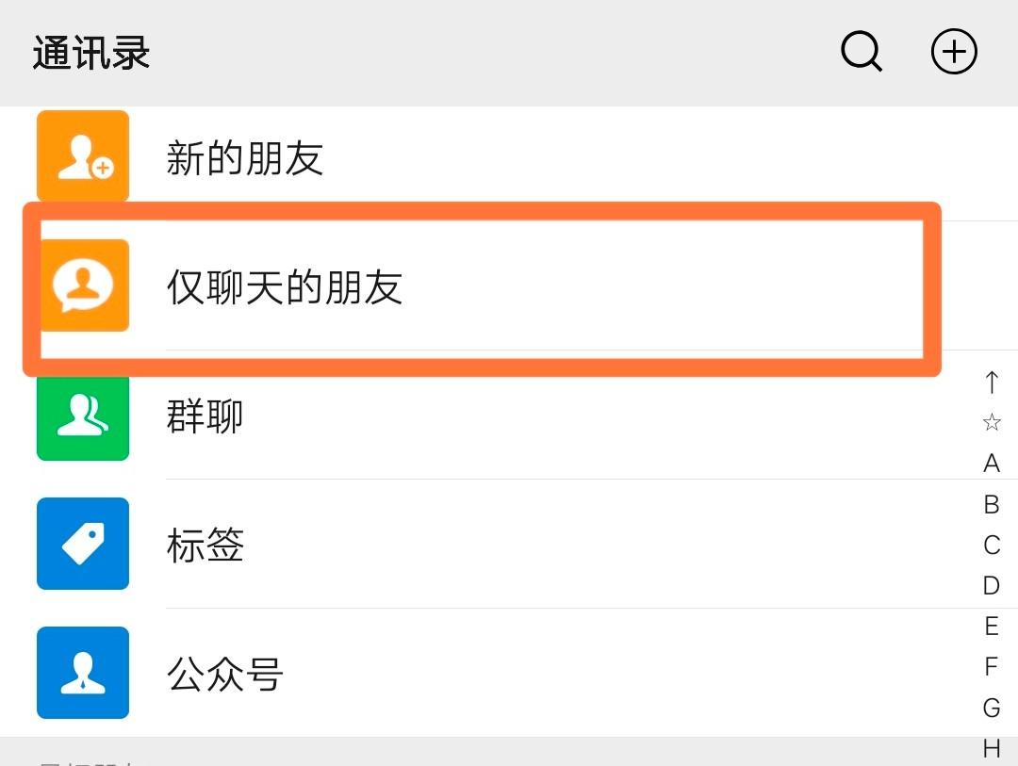Image resolution: width=1018 pixels, height=766 pixels.
Task: Open the search icon in Contacts
Action: pos(861,53)
